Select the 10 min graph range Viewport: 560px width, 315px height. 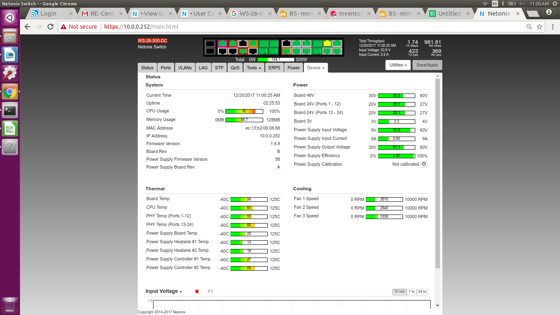399,292
